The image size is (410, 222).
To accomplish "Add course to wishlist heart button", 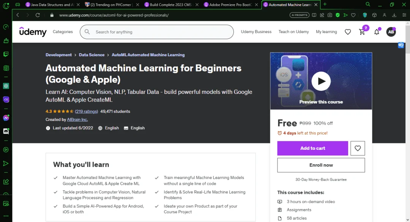I will pos(358,148).
